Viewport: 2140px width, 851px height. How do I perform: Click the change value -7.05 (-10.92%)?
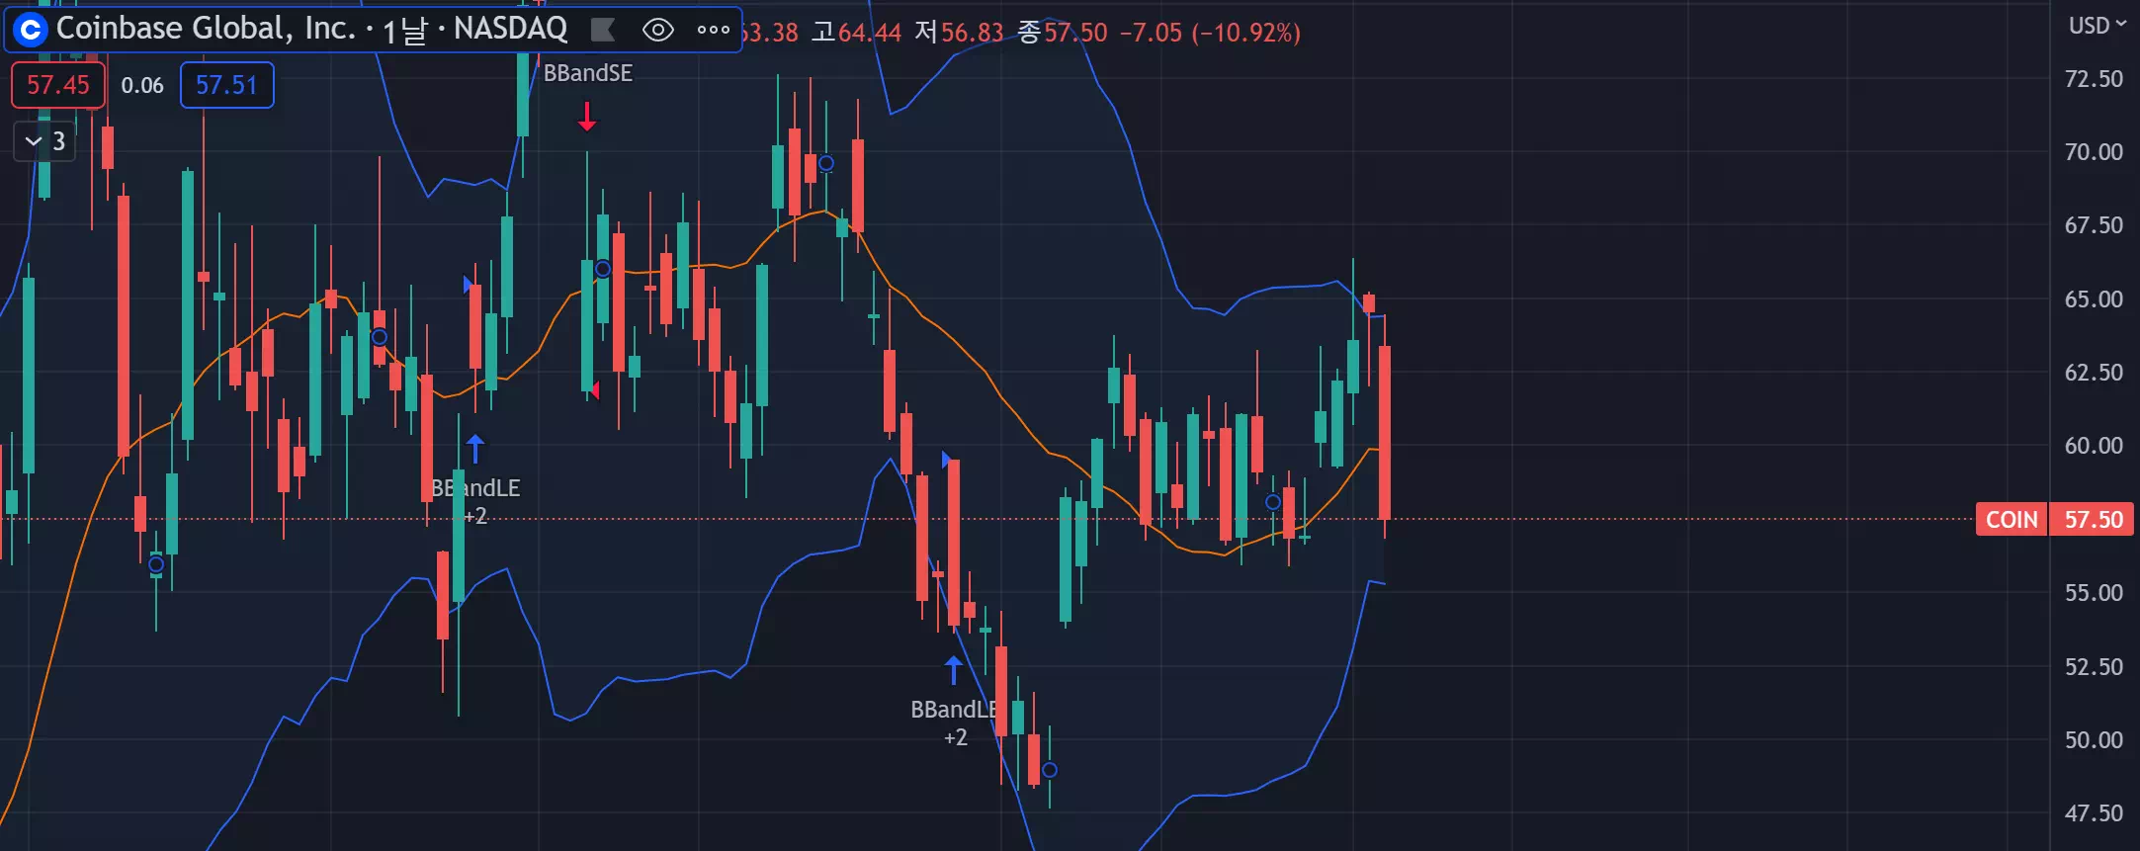click(x=1210, y=33)
